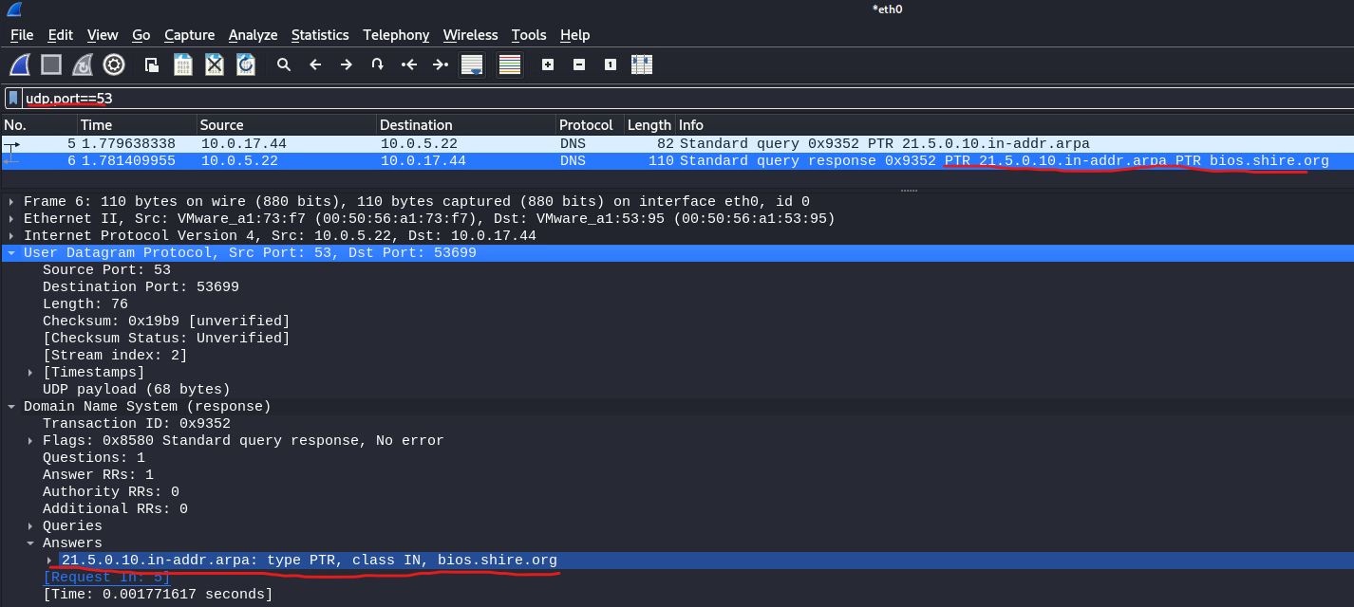Zoom in the packet text
The height and width of the screenshot is (607, 1354).
547,64
